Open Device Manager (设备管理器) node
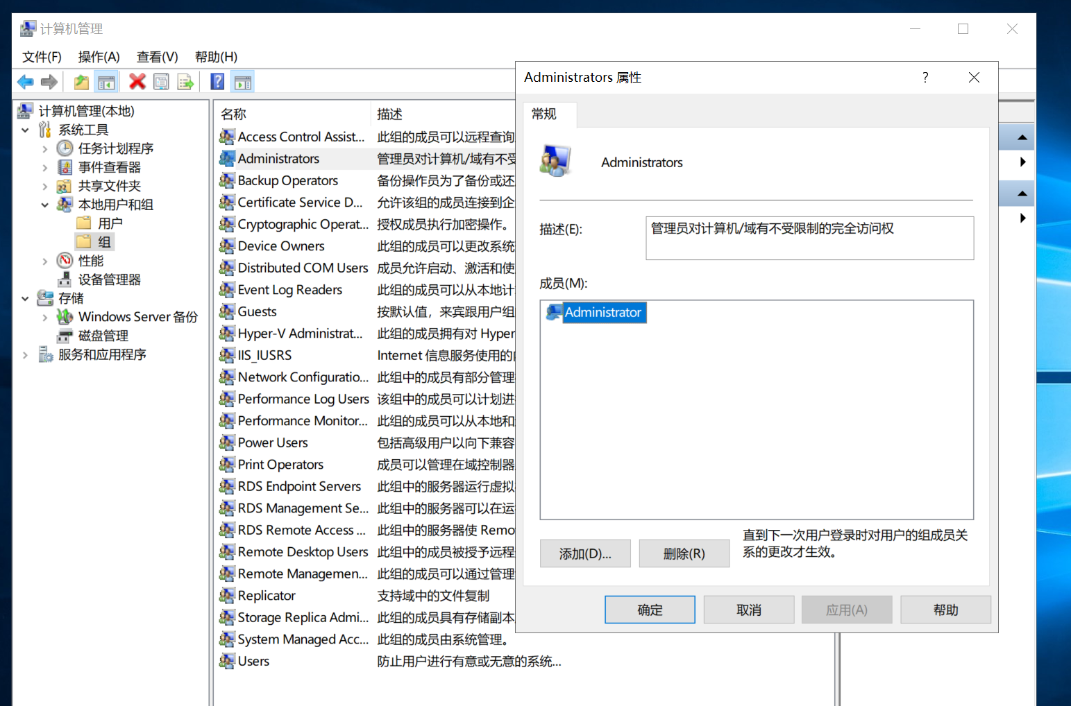Image resolution: width=1071 pixels, height=706 pixels. pos(109,279)
